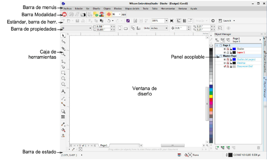Open the Launch dropdown arrow
The width and height of the screenshot is (267, 165).
pyautogui.click(x=234, y=21)
